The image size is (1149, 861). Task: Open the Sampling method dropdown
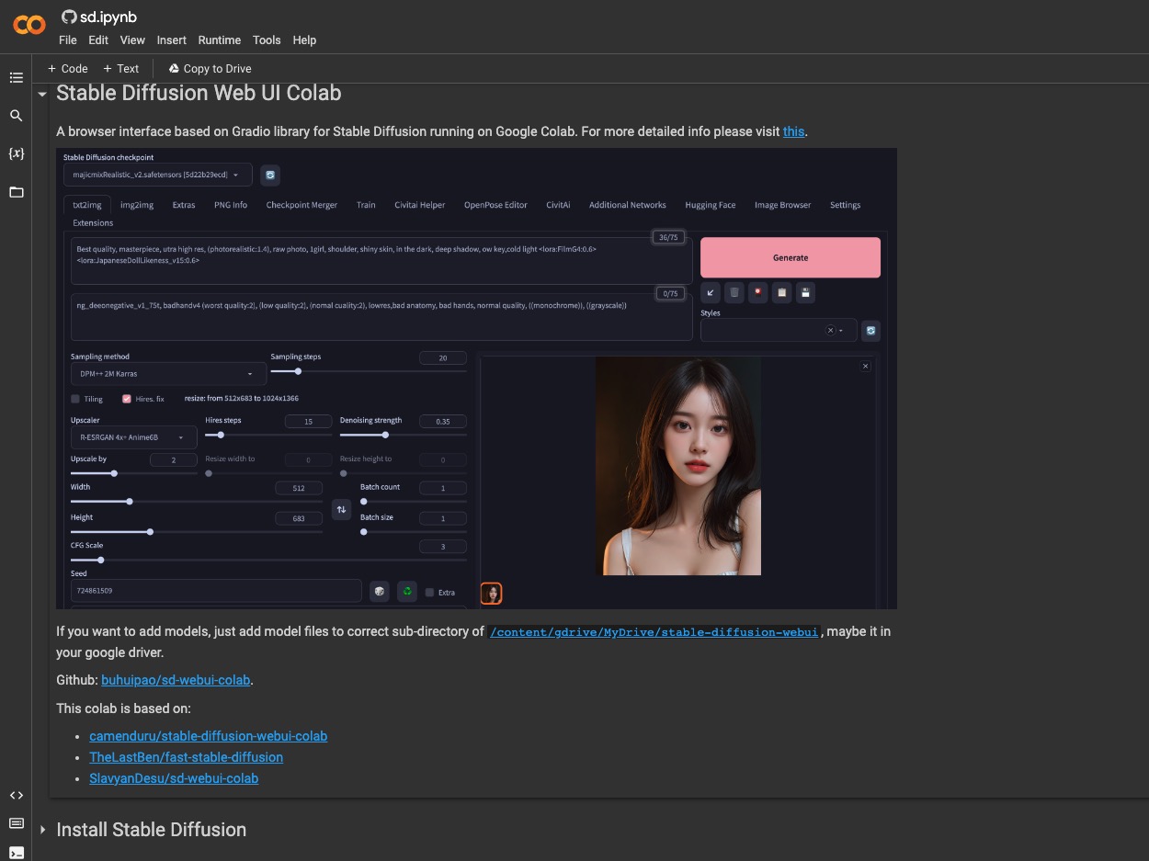[x=168, y=374]
